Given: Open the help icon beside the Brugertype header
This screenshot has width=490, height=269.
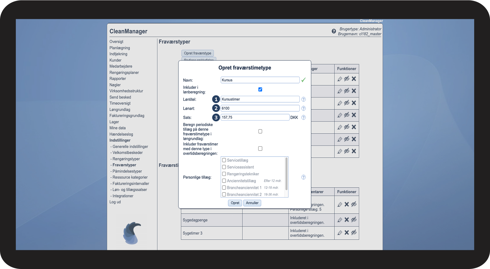Looking at the screenshot, I should (334, 31).
